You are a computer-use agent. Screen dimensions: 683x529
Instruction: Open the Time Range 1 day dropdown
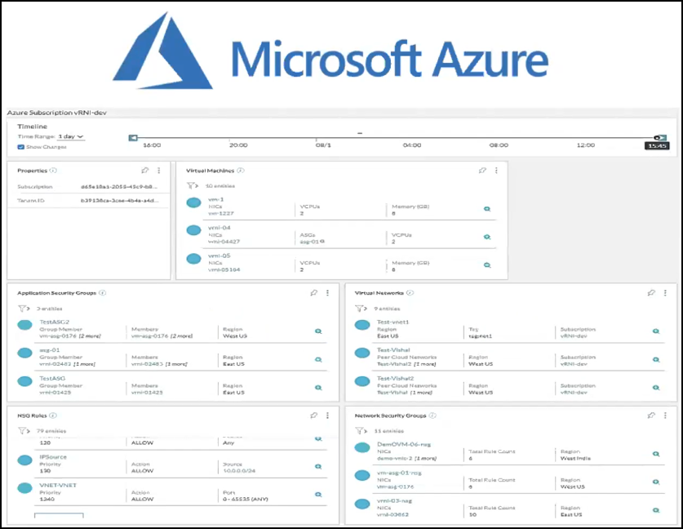click(70, 136)
